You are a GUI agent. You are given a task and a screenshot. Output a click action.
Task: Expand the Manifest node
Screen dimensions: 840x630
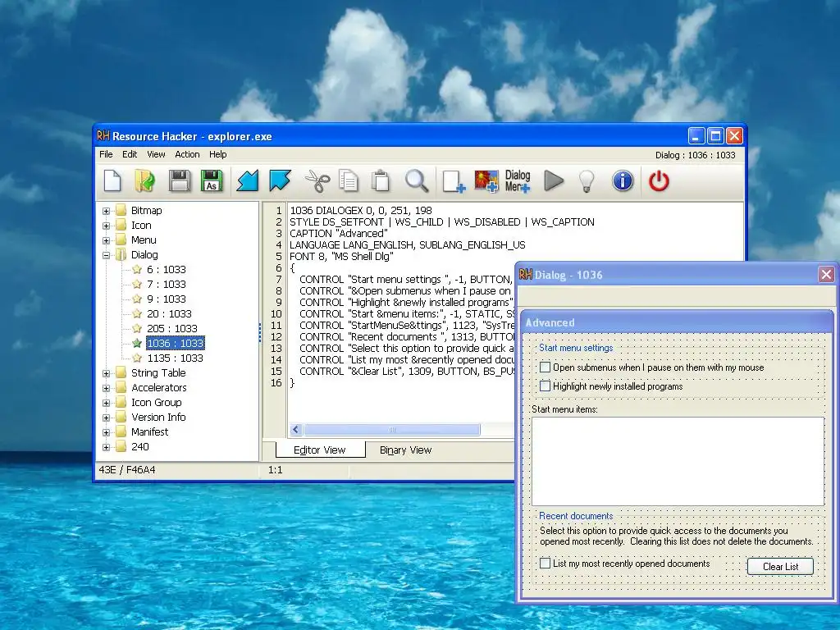point(106,432)
